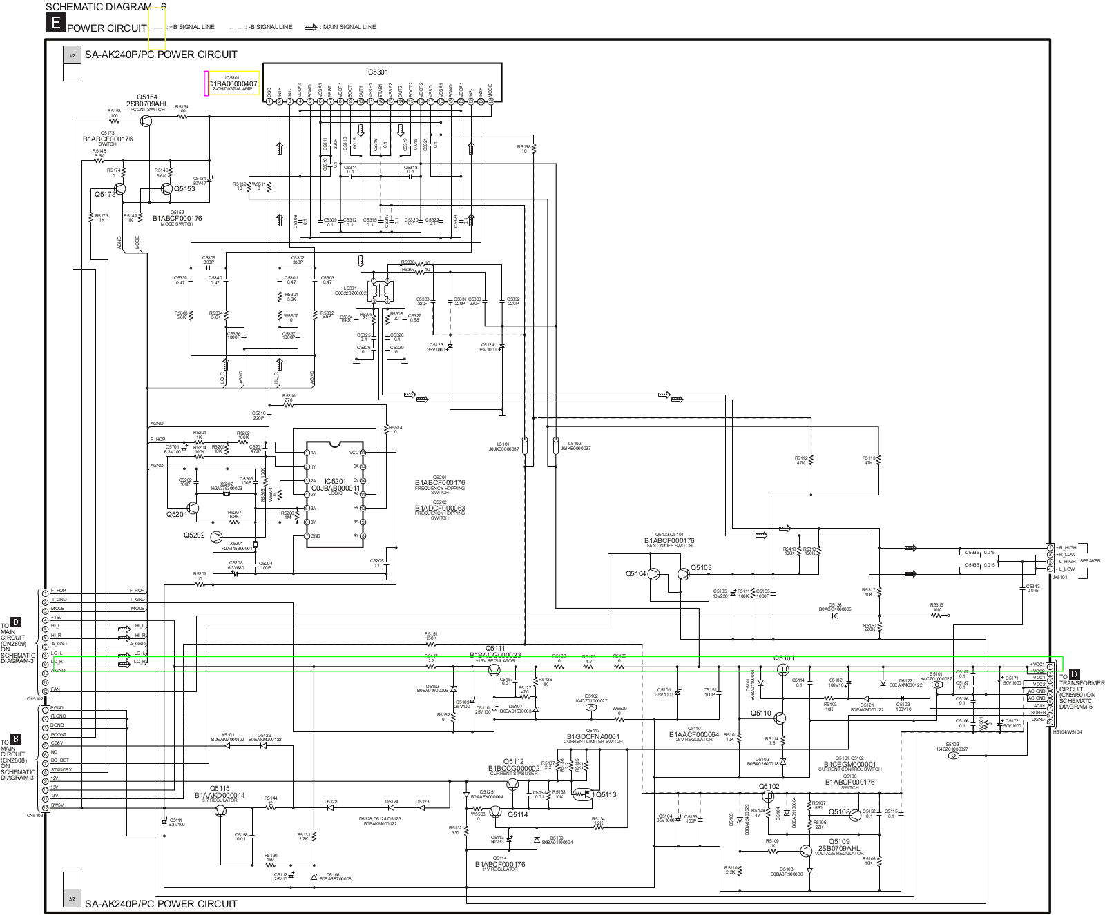1105x915 pixels.
Task: Click the Q5173 transistor symbol
Action: pos(120,188)
